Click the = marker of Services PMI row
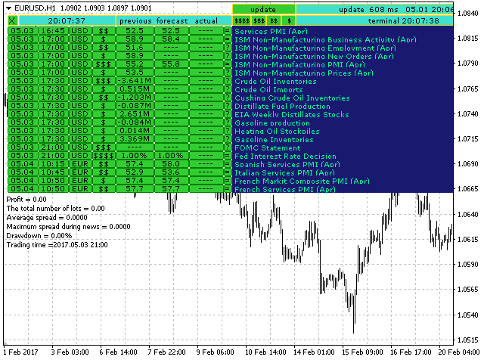 point(228,31)
